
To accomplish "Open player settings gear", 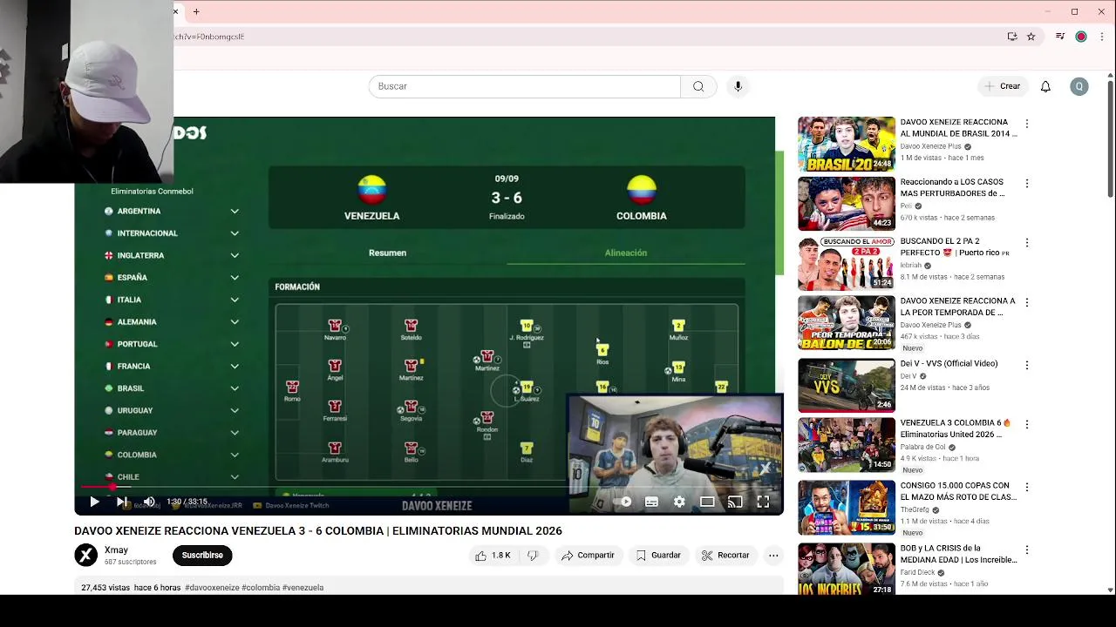I will (679, 502).
